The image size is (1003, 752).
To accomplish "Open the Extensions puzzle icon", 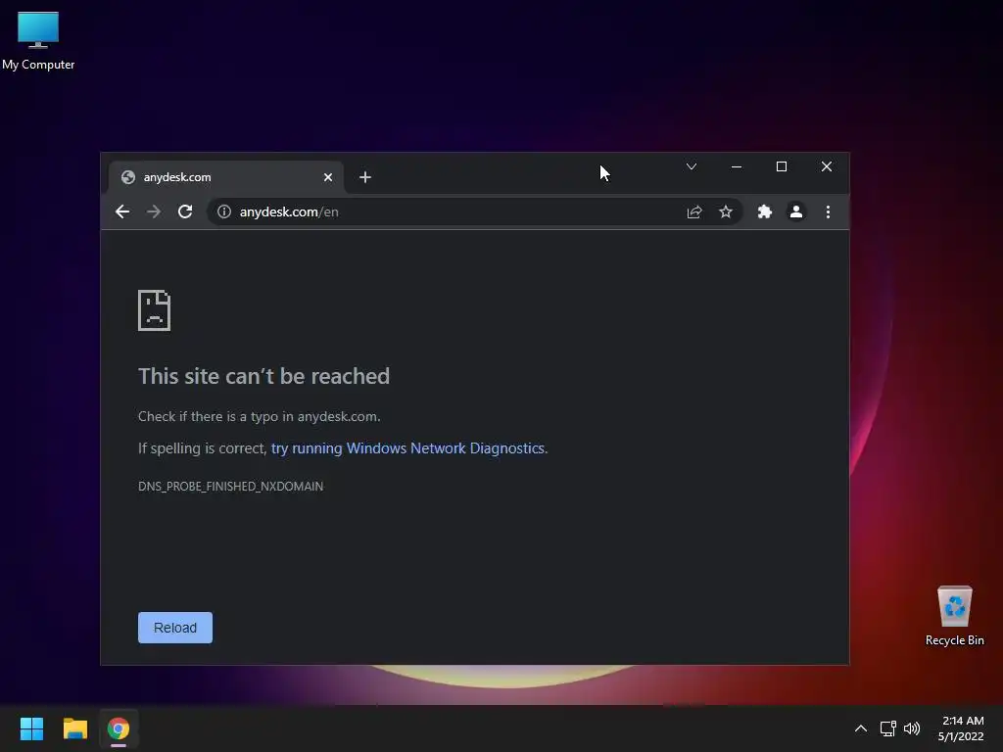I will 764,211.
